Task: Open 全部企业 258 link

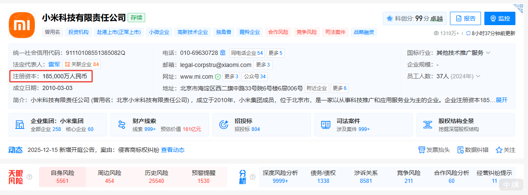Action: [46, 129]
